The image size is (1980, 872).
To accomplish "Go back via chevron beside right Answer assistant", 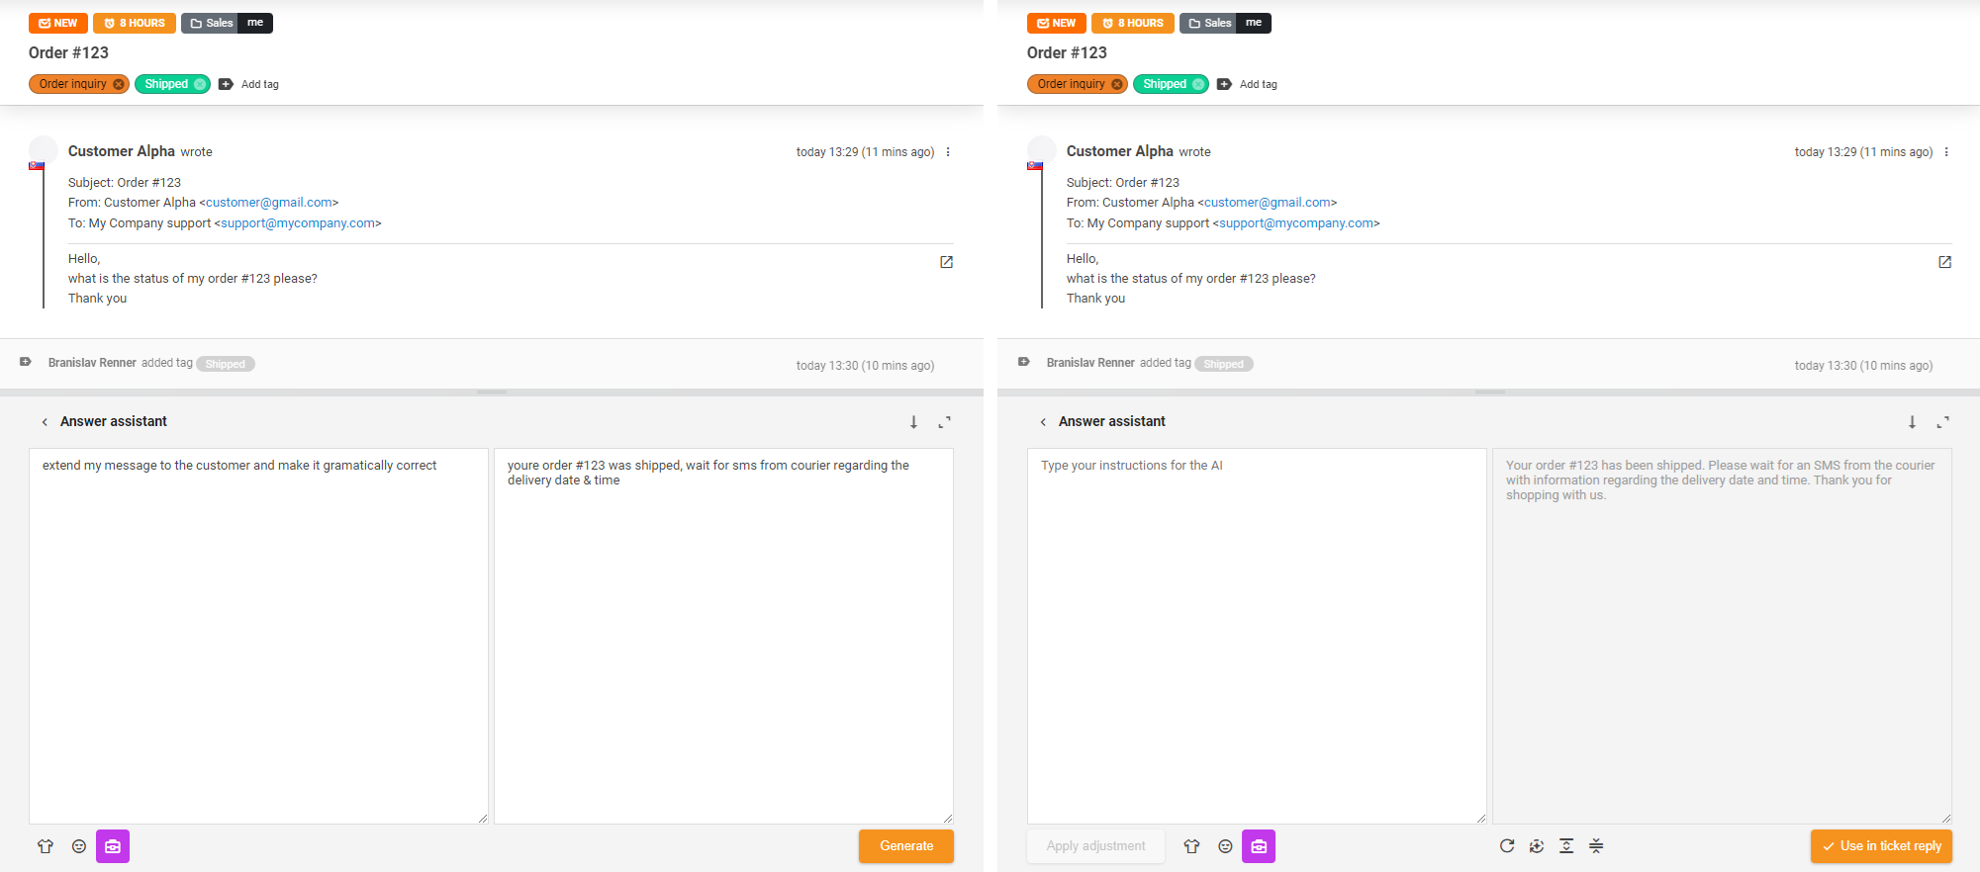I will point(1043,422).
